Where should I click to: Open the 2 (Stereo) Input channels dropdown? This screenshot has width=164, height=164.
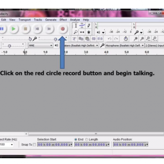[154, 46]
